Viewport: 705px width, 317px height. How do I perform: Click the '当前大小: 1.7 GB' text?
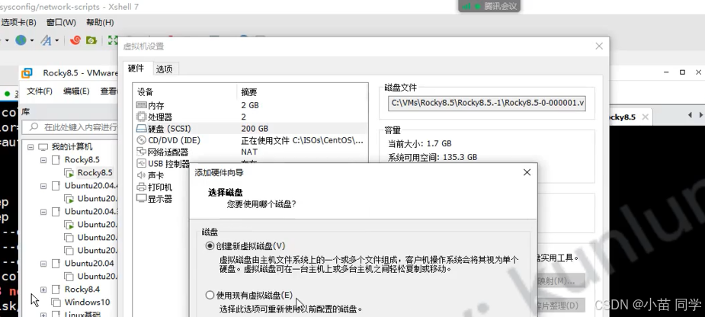pyautogui.click(x=419, y=144)
